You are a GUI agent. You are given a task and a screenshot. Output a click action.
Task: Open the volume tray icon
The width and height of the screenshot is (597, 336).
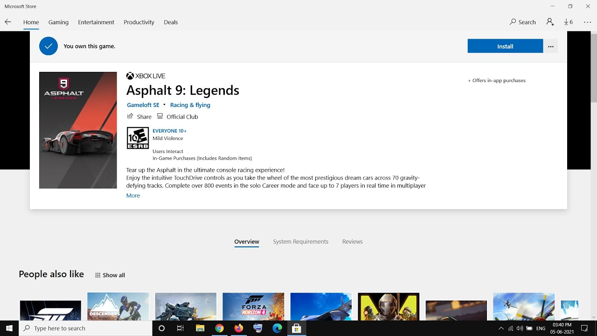[520, 329]
